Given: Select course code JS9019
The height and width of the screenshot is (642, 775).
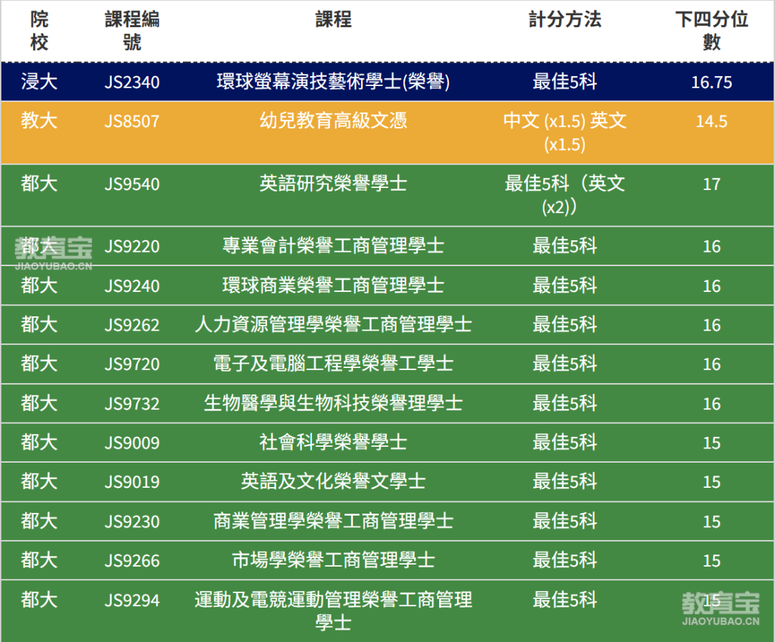Looking at the screenshot, I should [132, 482].
